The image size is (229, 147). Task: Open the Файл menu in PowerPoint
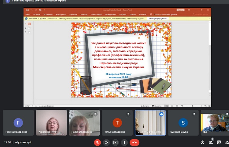click(x=28, y=15)
